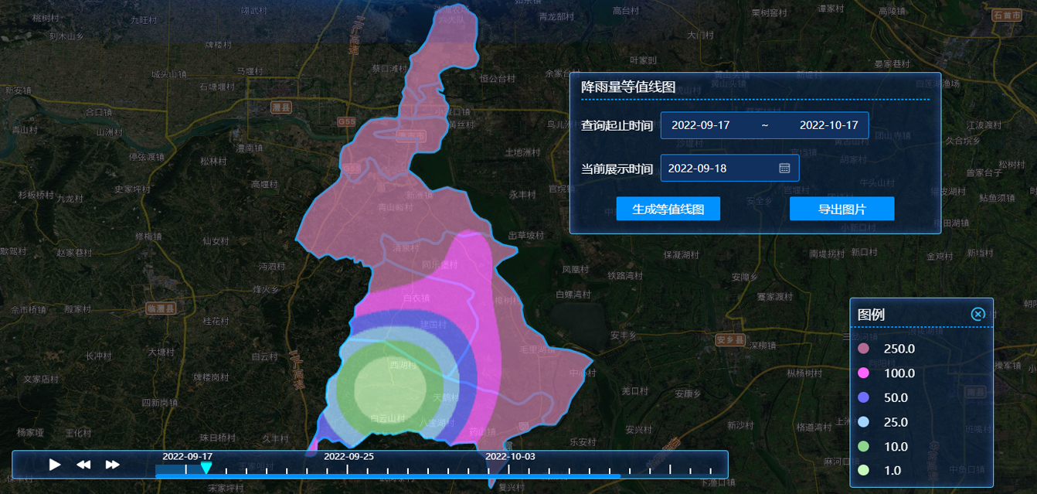Image resolution: width=1037 pixels, height=494 pixels.
Task: Open the 当前展示时间 date picker 2022-09-18
Action: (719, 168)
